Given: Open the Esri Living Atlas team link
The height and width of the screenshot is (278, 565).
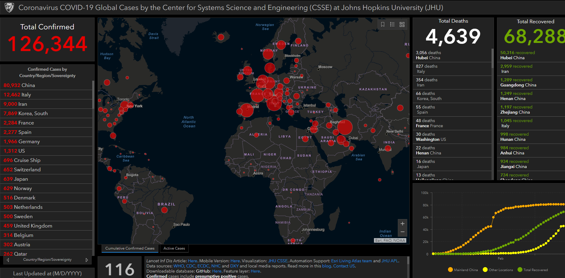Looking at the screenshot, I should click(352, 261).
